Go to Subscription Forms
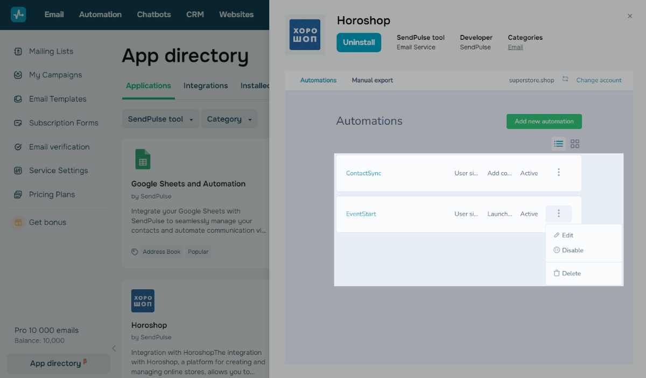Screen dimensions: 646x378 click(64, 123)
